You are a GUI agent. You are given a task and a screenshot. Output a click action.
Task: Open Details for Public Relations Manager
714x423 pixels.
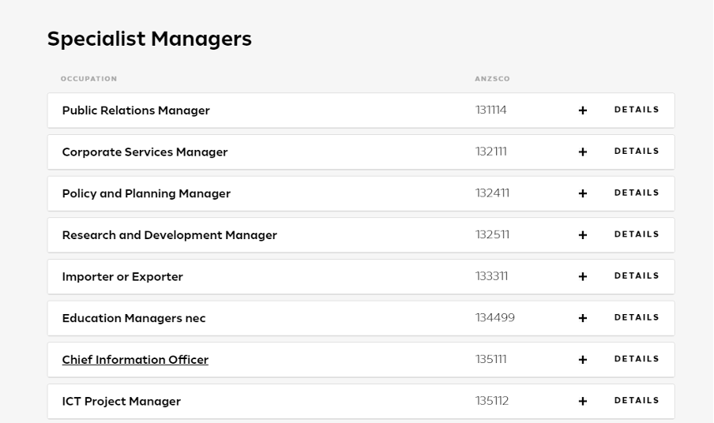(x=637, y=110)
